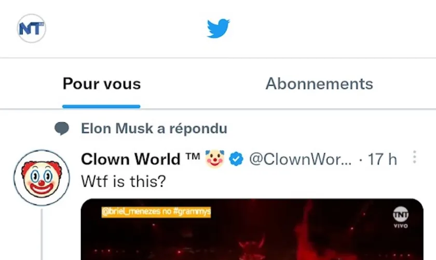Image resolution: width=436 pixels, height=260 pixels.
Task: Click the Twitter bird logo
Action: 218,29
